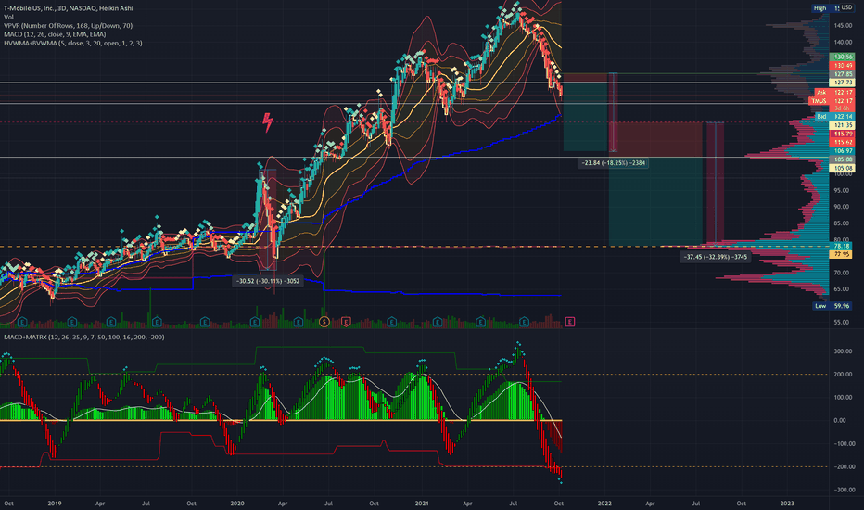Click the 2023 label on time axis
This screenshot has height=510, width=864.
[787, 504]
